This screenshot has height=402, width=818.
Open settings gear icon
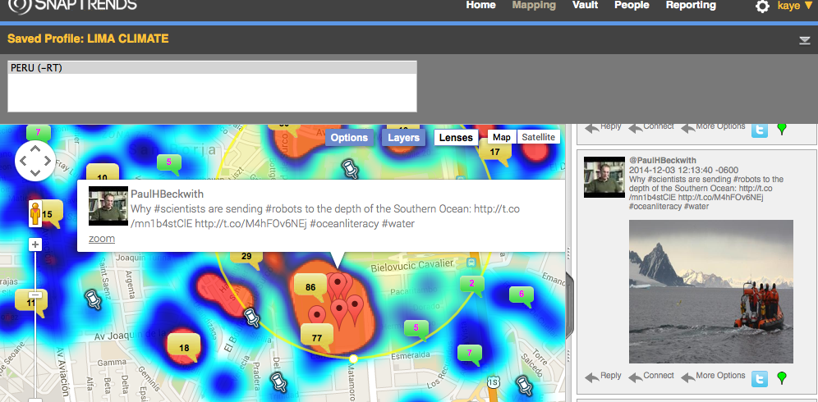click(762, 7)
